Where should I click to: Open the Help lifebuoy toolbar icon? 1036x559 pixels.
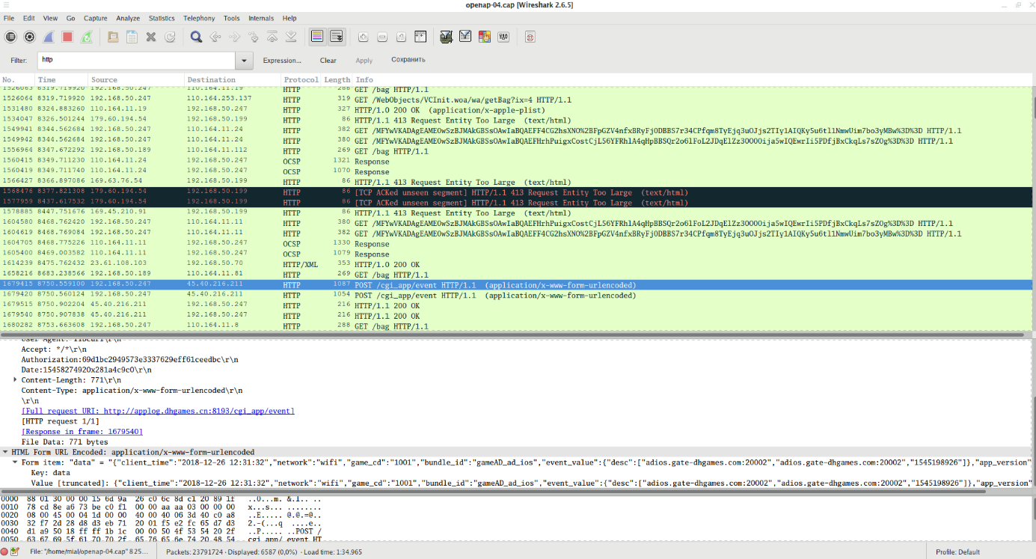tap(530, 37)
